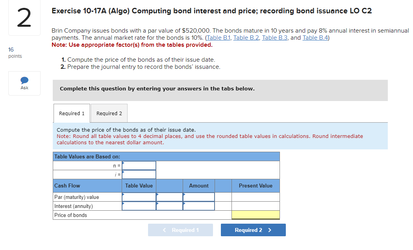Switch to the Required 2 tab
Image resolution: width=413 pixels, height=250 pixels.
click(109, 113)
